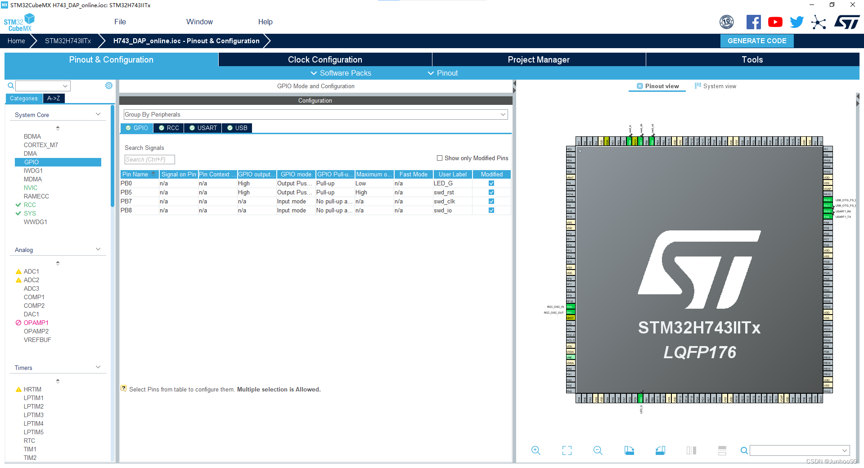Image resolution: width=864 pixels, height=468 pixels.
Task: Open the peripheral search combo box
Action: pyautogui.click(x=43, y=86)
